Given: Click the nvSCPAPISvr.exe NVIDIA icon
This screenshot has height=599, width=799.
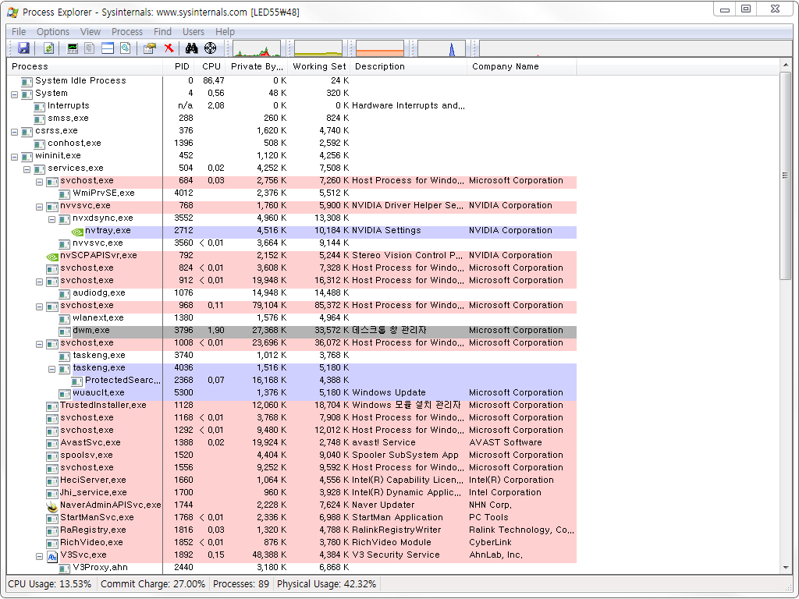Looking at the screenshot, I should pos(52,256).
